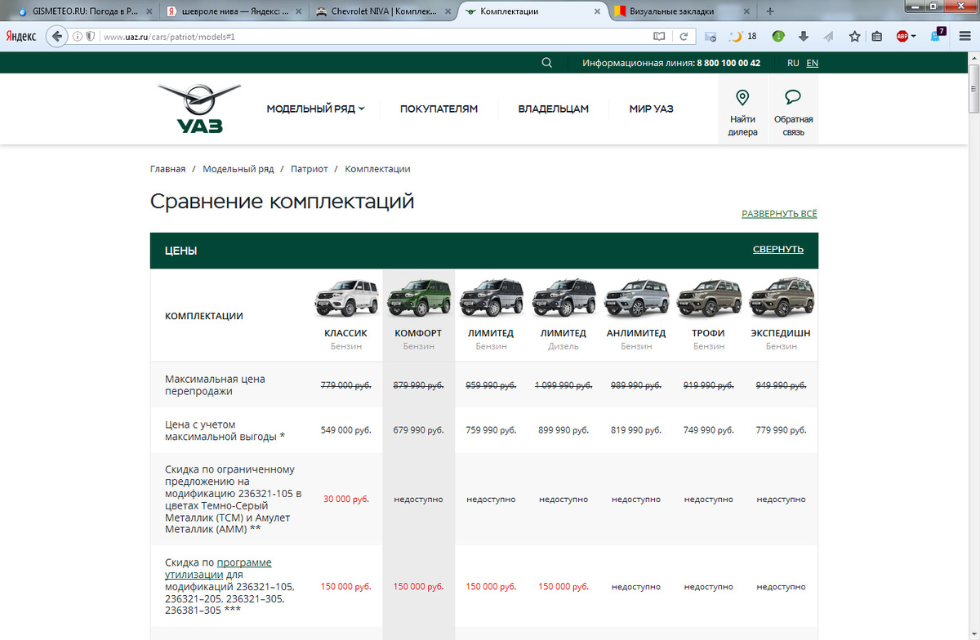Click the Анлимитед silver car thumbnail

(636, 299)
